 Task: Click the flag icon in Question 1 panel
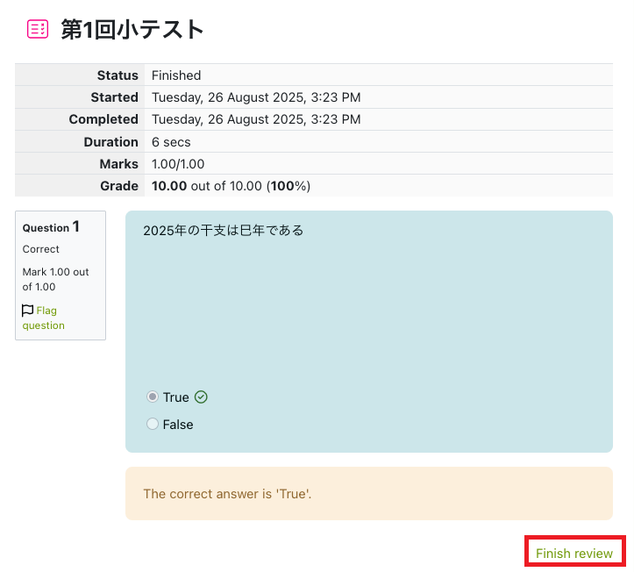(x=28, y=311)
